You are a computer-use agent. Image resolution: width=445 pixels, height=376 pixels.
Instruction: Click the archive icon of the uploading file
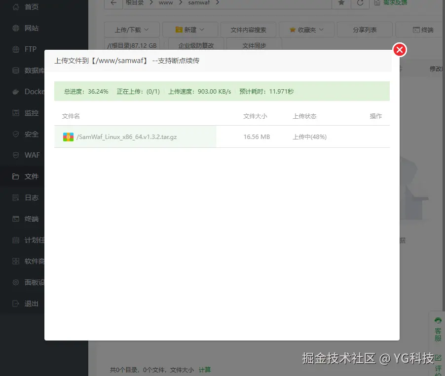(68, 137)
